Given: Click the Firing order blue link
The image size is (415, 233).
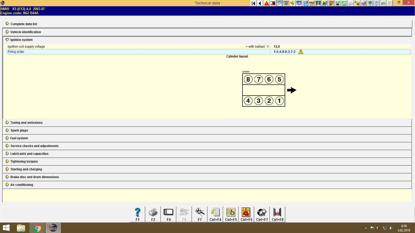Looking at the screenshot, I should coord(16,52).
